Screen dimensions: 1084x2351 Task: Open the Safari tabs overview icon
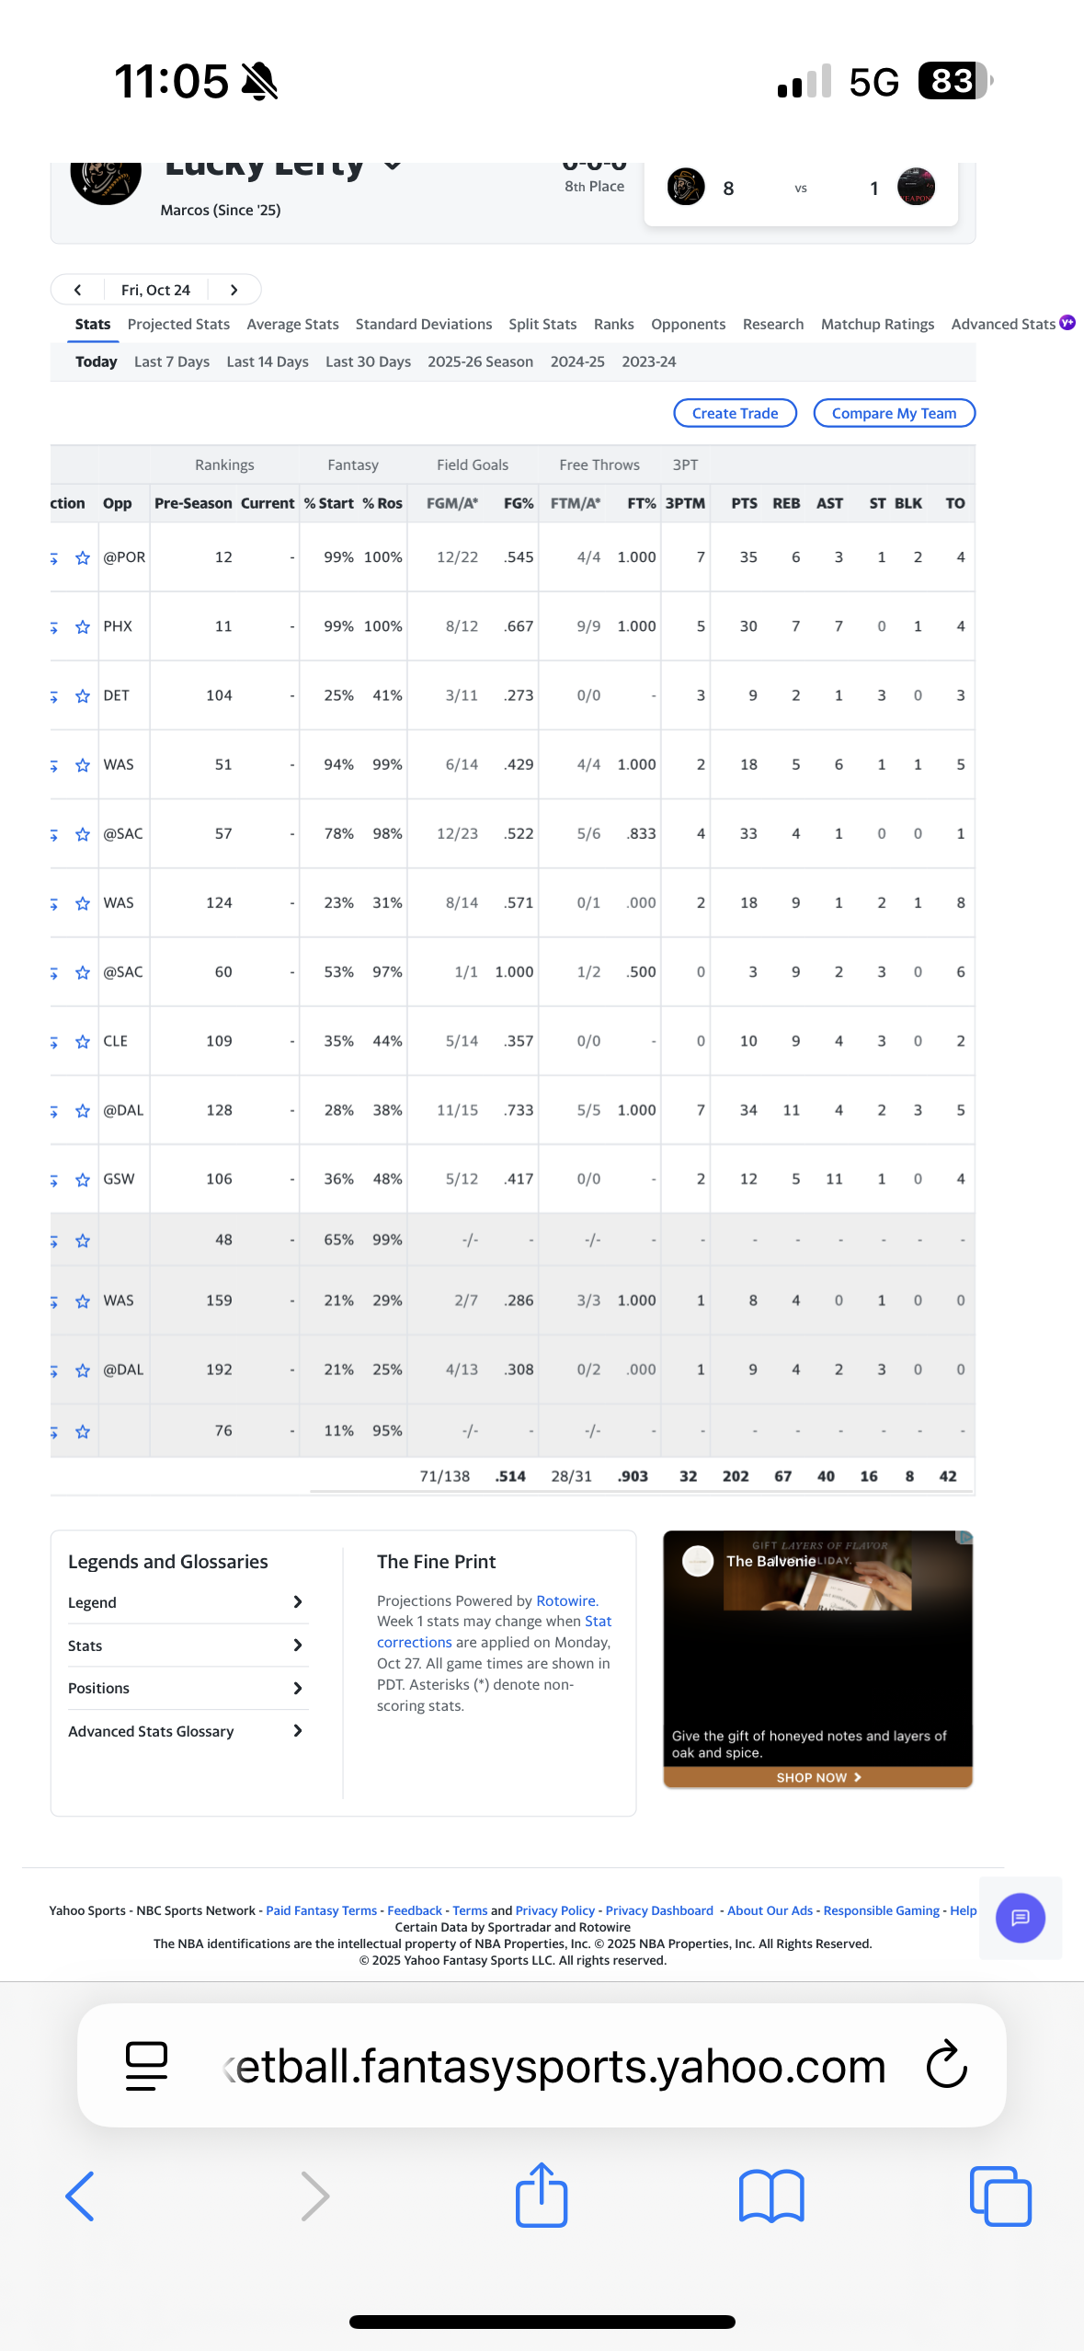coord(999,2196)
